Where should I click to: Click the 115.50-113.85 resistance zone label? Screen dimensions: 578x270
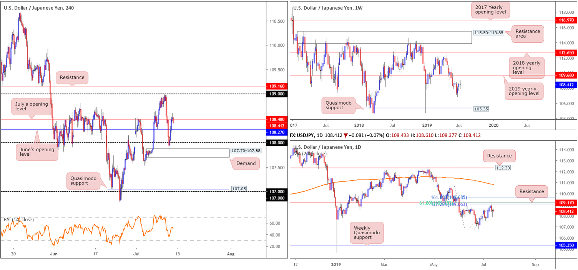coord(488,33)
